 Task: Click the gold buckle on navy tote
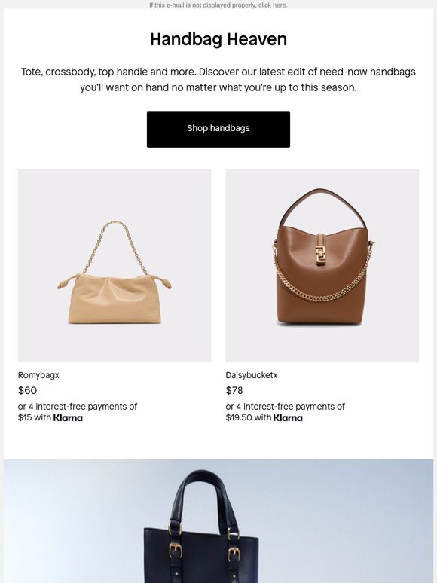click(176, 551)
